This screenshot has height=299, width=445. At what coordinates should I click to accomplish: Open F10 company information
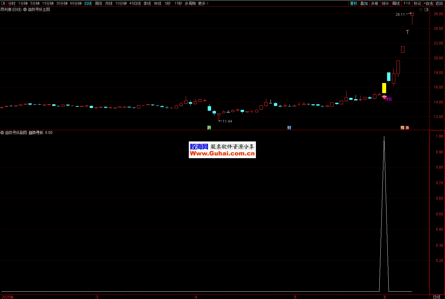(x=407, y=3)
